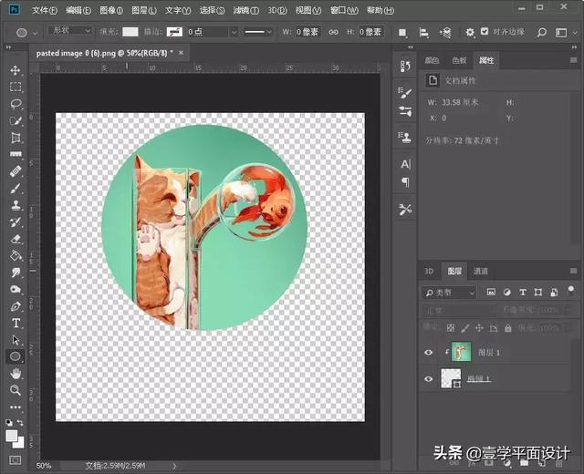The height and width of the screenshot is (474, 584).
Task: Select the Paint Bucket tool
Action: click(x=16, y=255)
